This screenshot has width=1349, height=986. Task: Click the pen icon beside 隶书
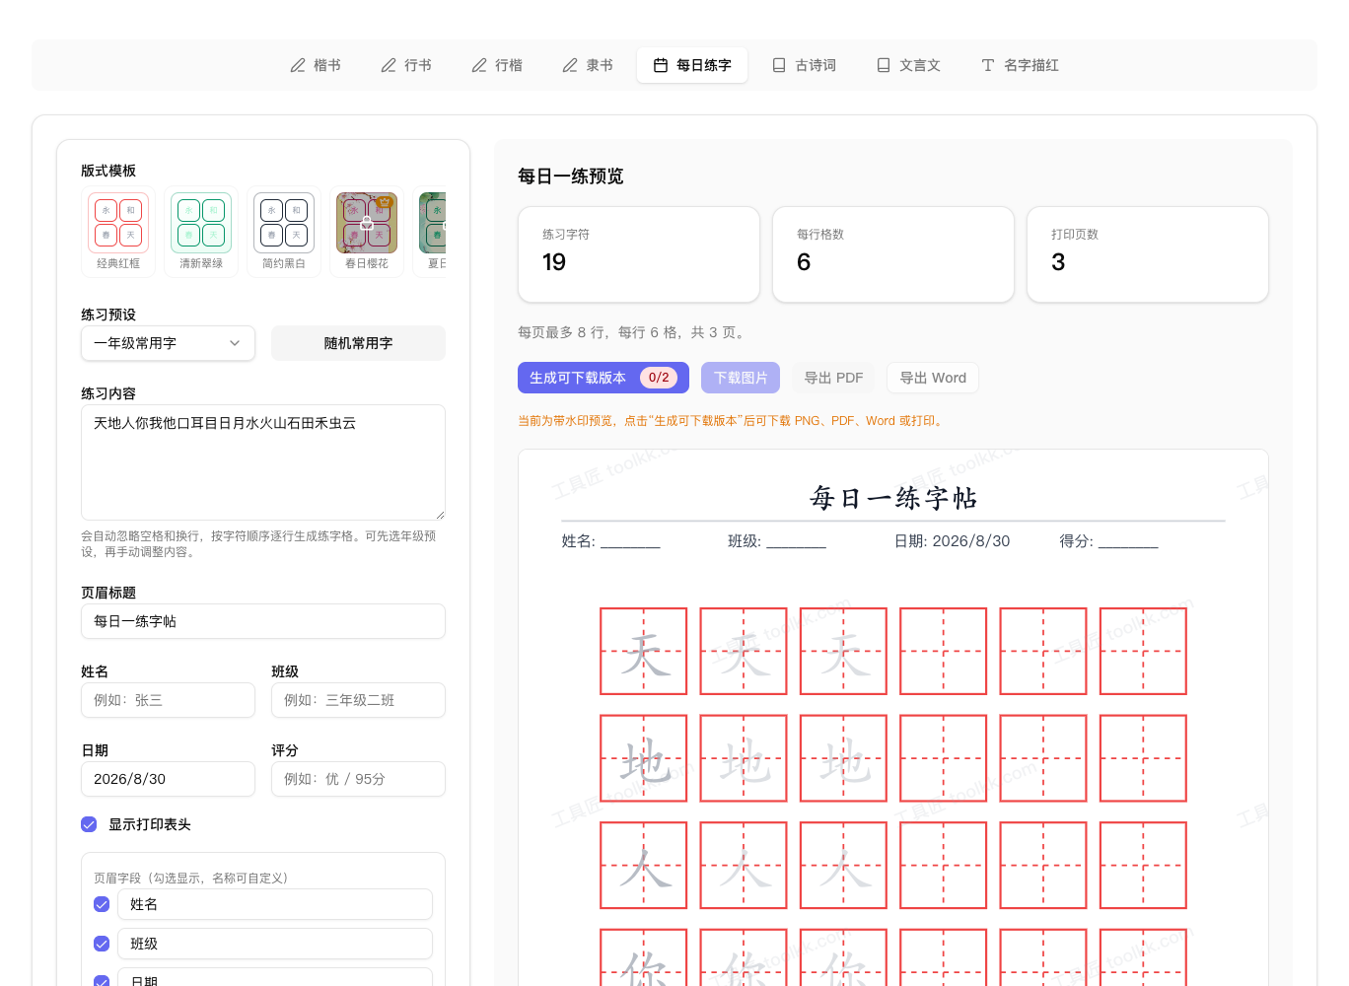tap(570, 65)
